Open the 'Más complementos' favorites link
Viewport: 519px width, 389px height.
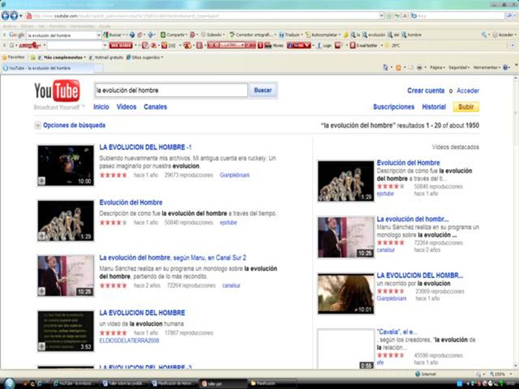pyautogui.click(x=62, y=57)
